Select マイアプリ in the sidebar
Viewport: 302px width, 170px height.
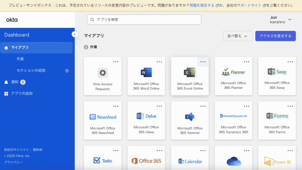pos(37,48)
